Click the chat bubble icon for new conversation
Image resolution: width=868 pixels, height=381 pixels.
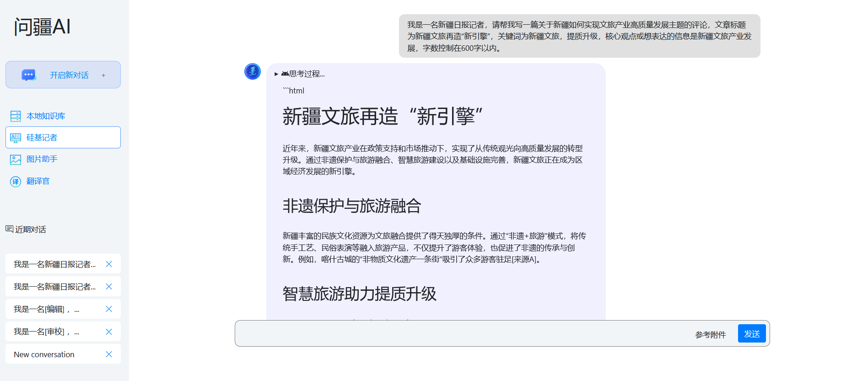pyautogui.click(x=29, y=75)
